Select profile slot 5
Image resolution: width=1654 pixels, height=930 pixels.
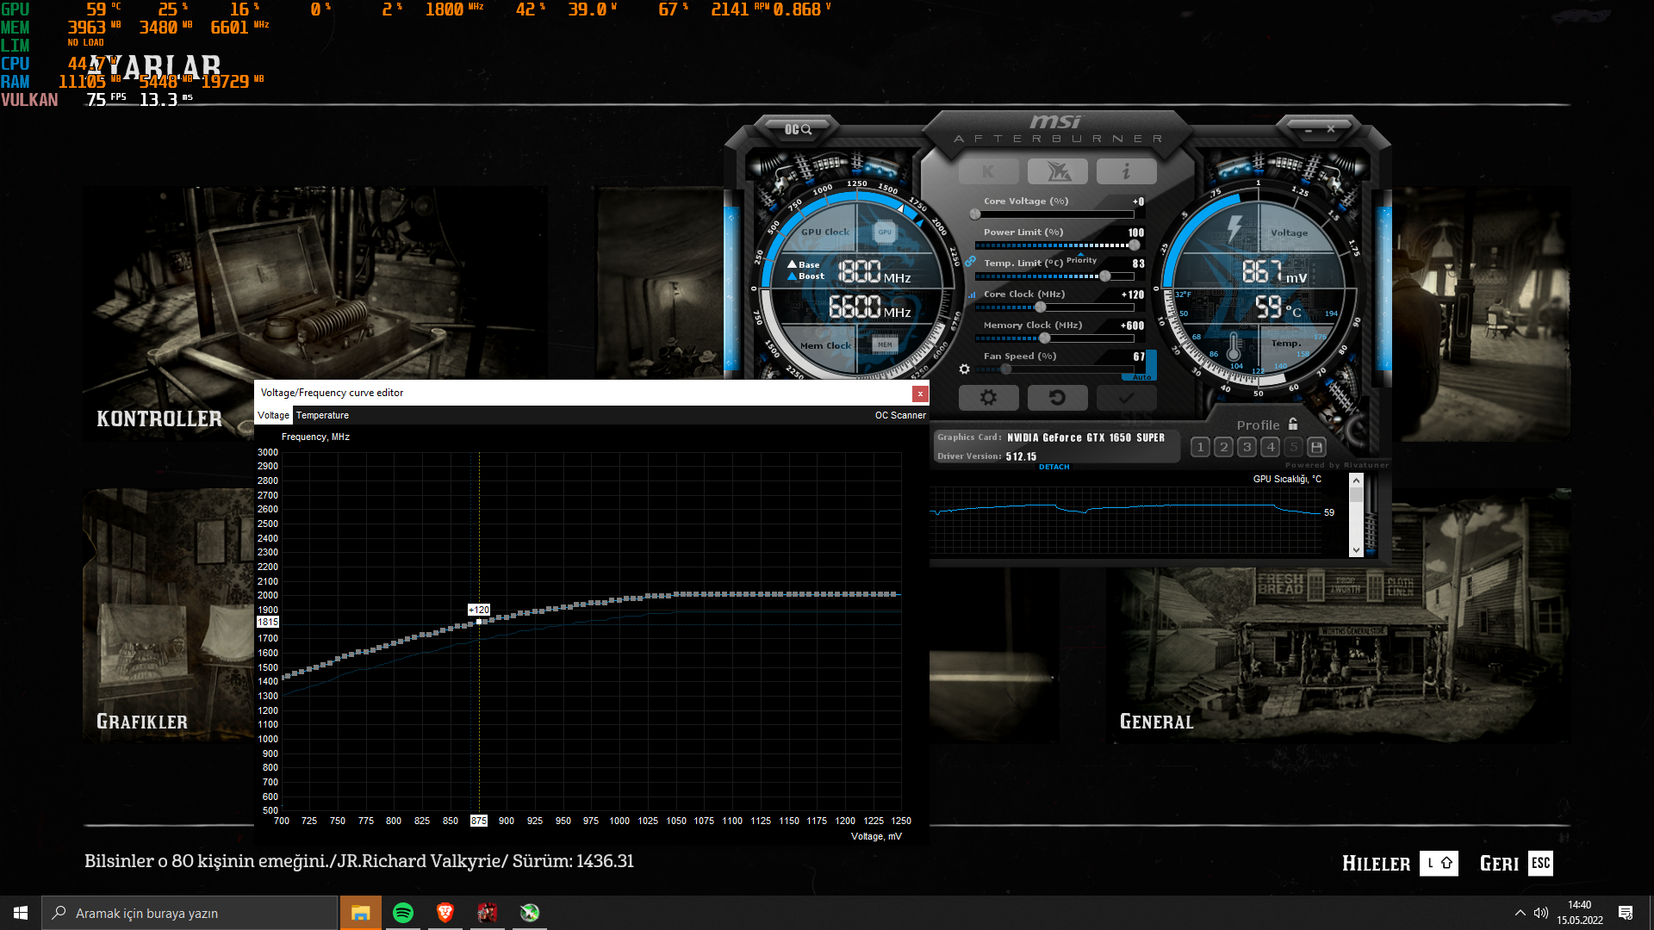(x=1293, y=447)
